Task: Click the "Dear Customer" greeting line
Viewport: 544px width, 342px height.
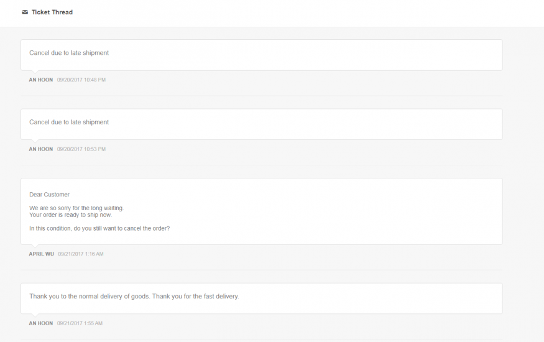Action: 49,195
